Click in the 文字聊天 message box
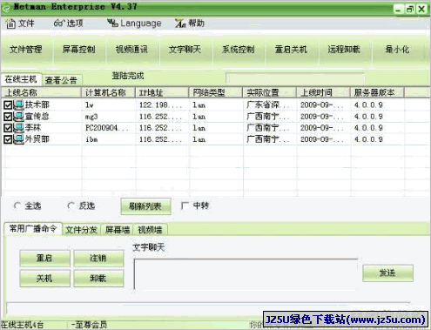 [x=246, y=274]
